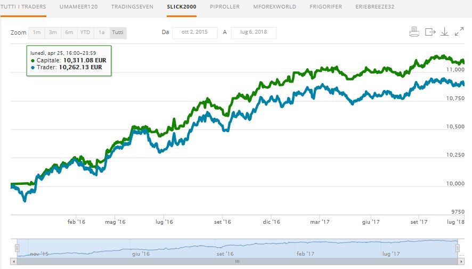Set zoom to 1m
Viewport: 472px width, 269px height.
click(36, 32)
